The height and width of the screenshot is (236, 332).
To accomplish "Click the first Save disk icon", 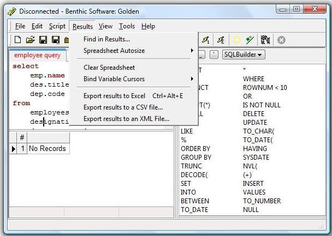I will click(43, 40).
